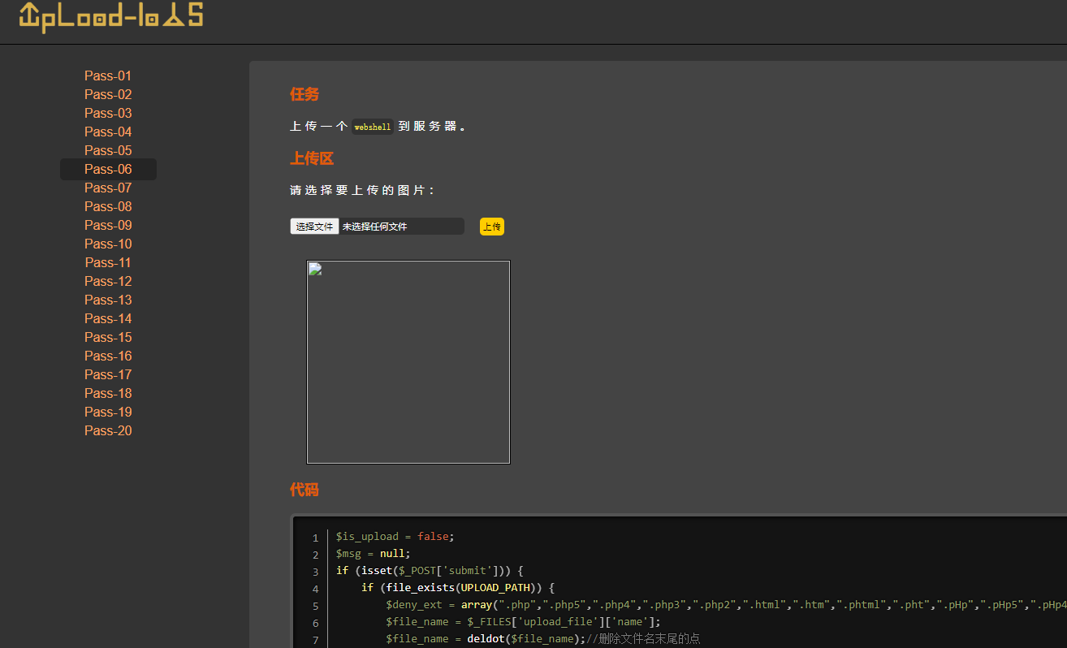The image size is (1067, 648).
Task: Click the webshell code tag
Action: point(373,127)
